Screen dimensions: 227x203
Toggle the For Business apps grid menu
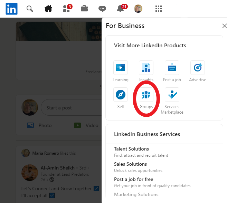[159, 9]
